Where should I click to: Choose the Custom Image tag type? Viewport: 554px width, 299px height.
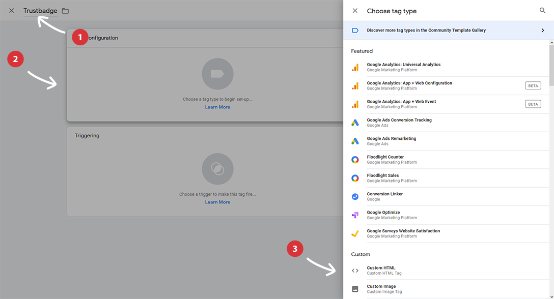pos(446,289)
